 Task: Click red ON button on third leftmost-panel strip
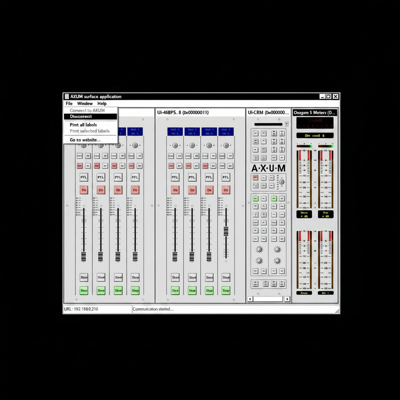[118, 190]
